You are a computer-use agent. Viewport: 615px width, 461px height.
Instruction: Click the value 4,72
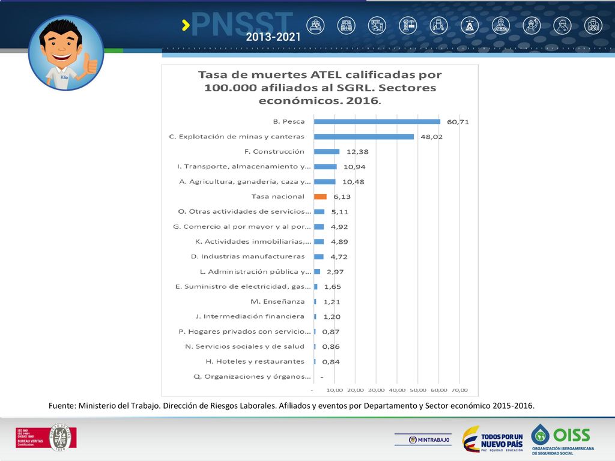tap(339, 257)
